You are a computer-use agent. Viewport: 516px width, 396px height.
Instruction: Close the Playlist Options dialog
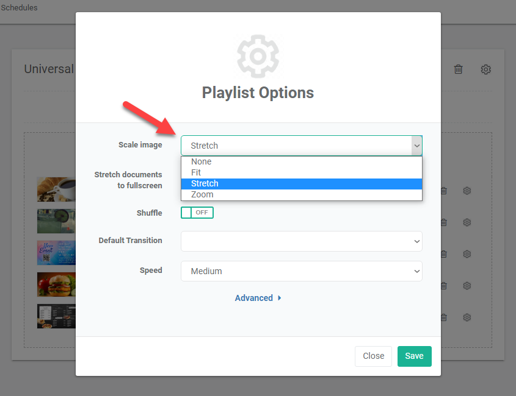pyautogui.click(x=373, y=356)
